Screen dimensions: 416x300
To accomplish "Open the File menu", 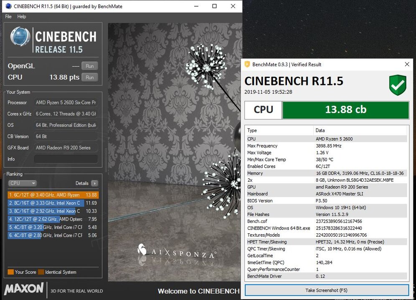I will pyautogui.click(x=8, y=16).
